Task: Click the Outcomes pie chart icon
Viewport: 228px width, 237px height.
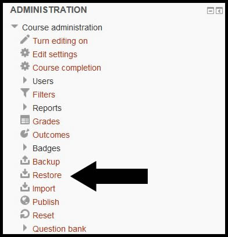Action: 25,133
